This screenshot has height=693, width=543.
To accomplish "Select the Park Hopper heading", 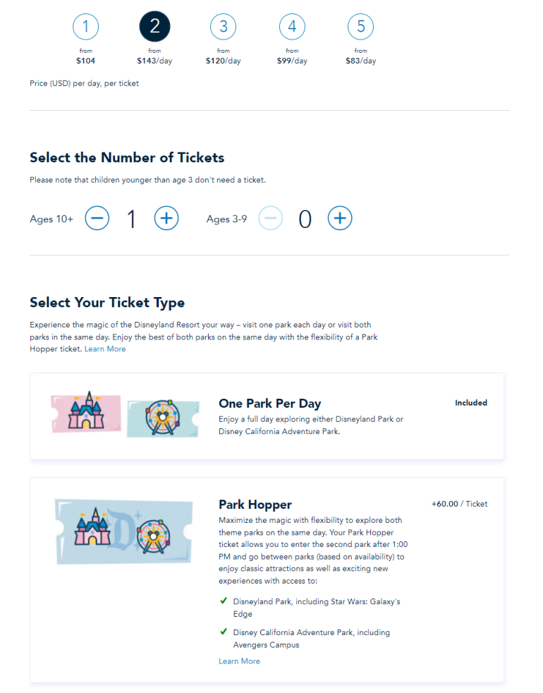I will point(255,505).
